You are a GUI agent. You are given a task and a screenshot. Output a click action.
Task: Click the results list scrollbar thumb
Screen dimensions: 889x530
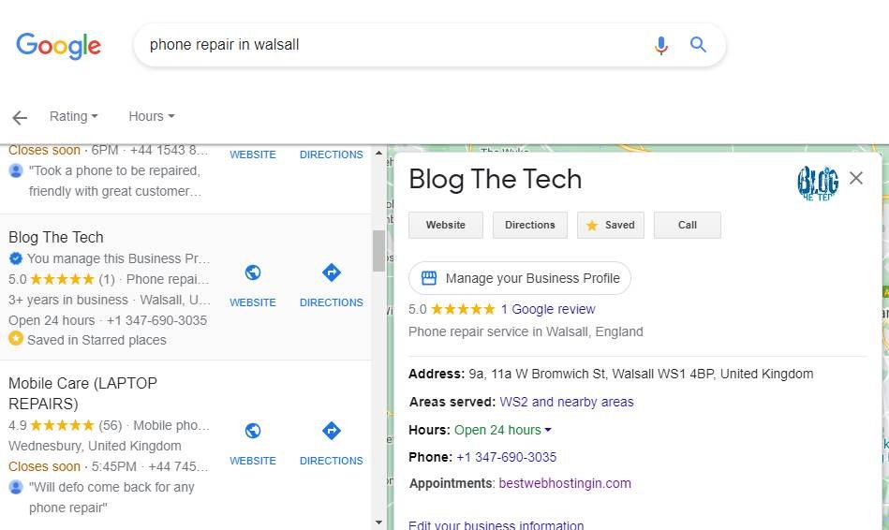click(x=378, y=251)
